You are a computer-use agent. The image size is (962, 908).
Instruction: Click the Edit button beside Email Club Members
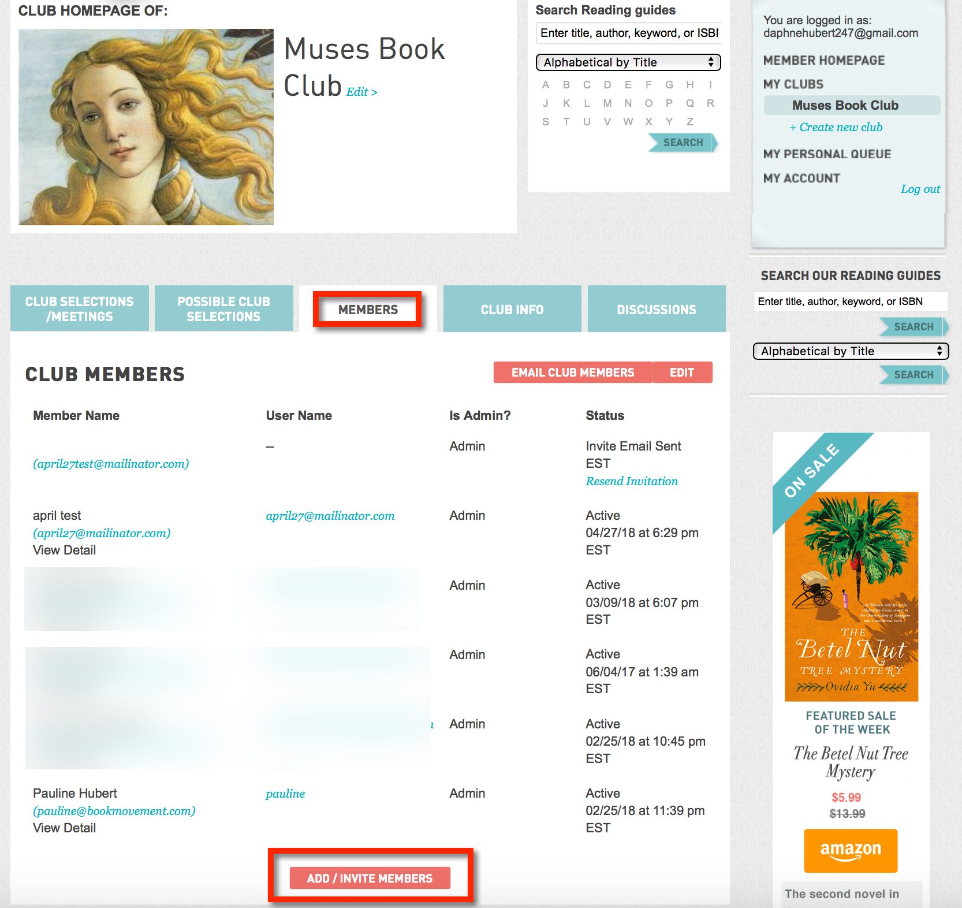(682, 373)
